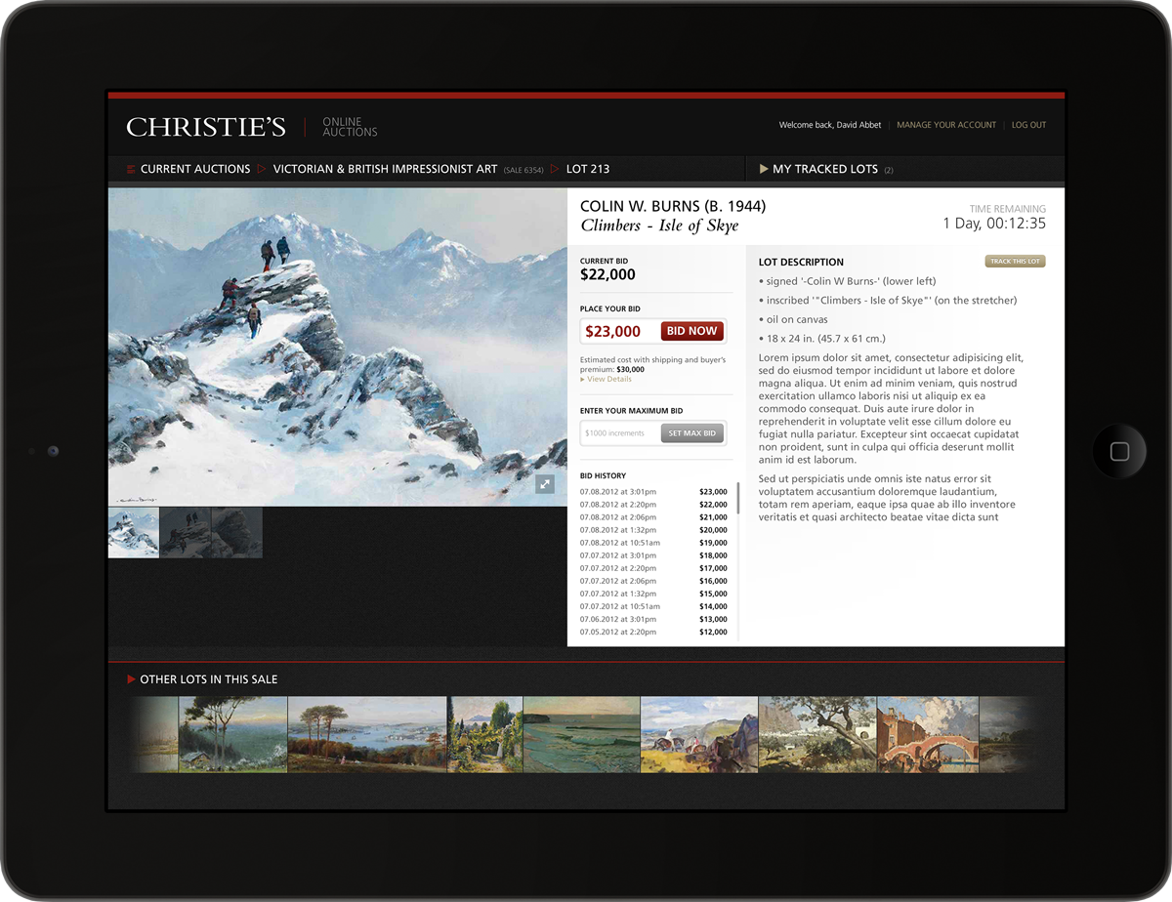Expand My Tracked Lots triangle

[764, 169]
